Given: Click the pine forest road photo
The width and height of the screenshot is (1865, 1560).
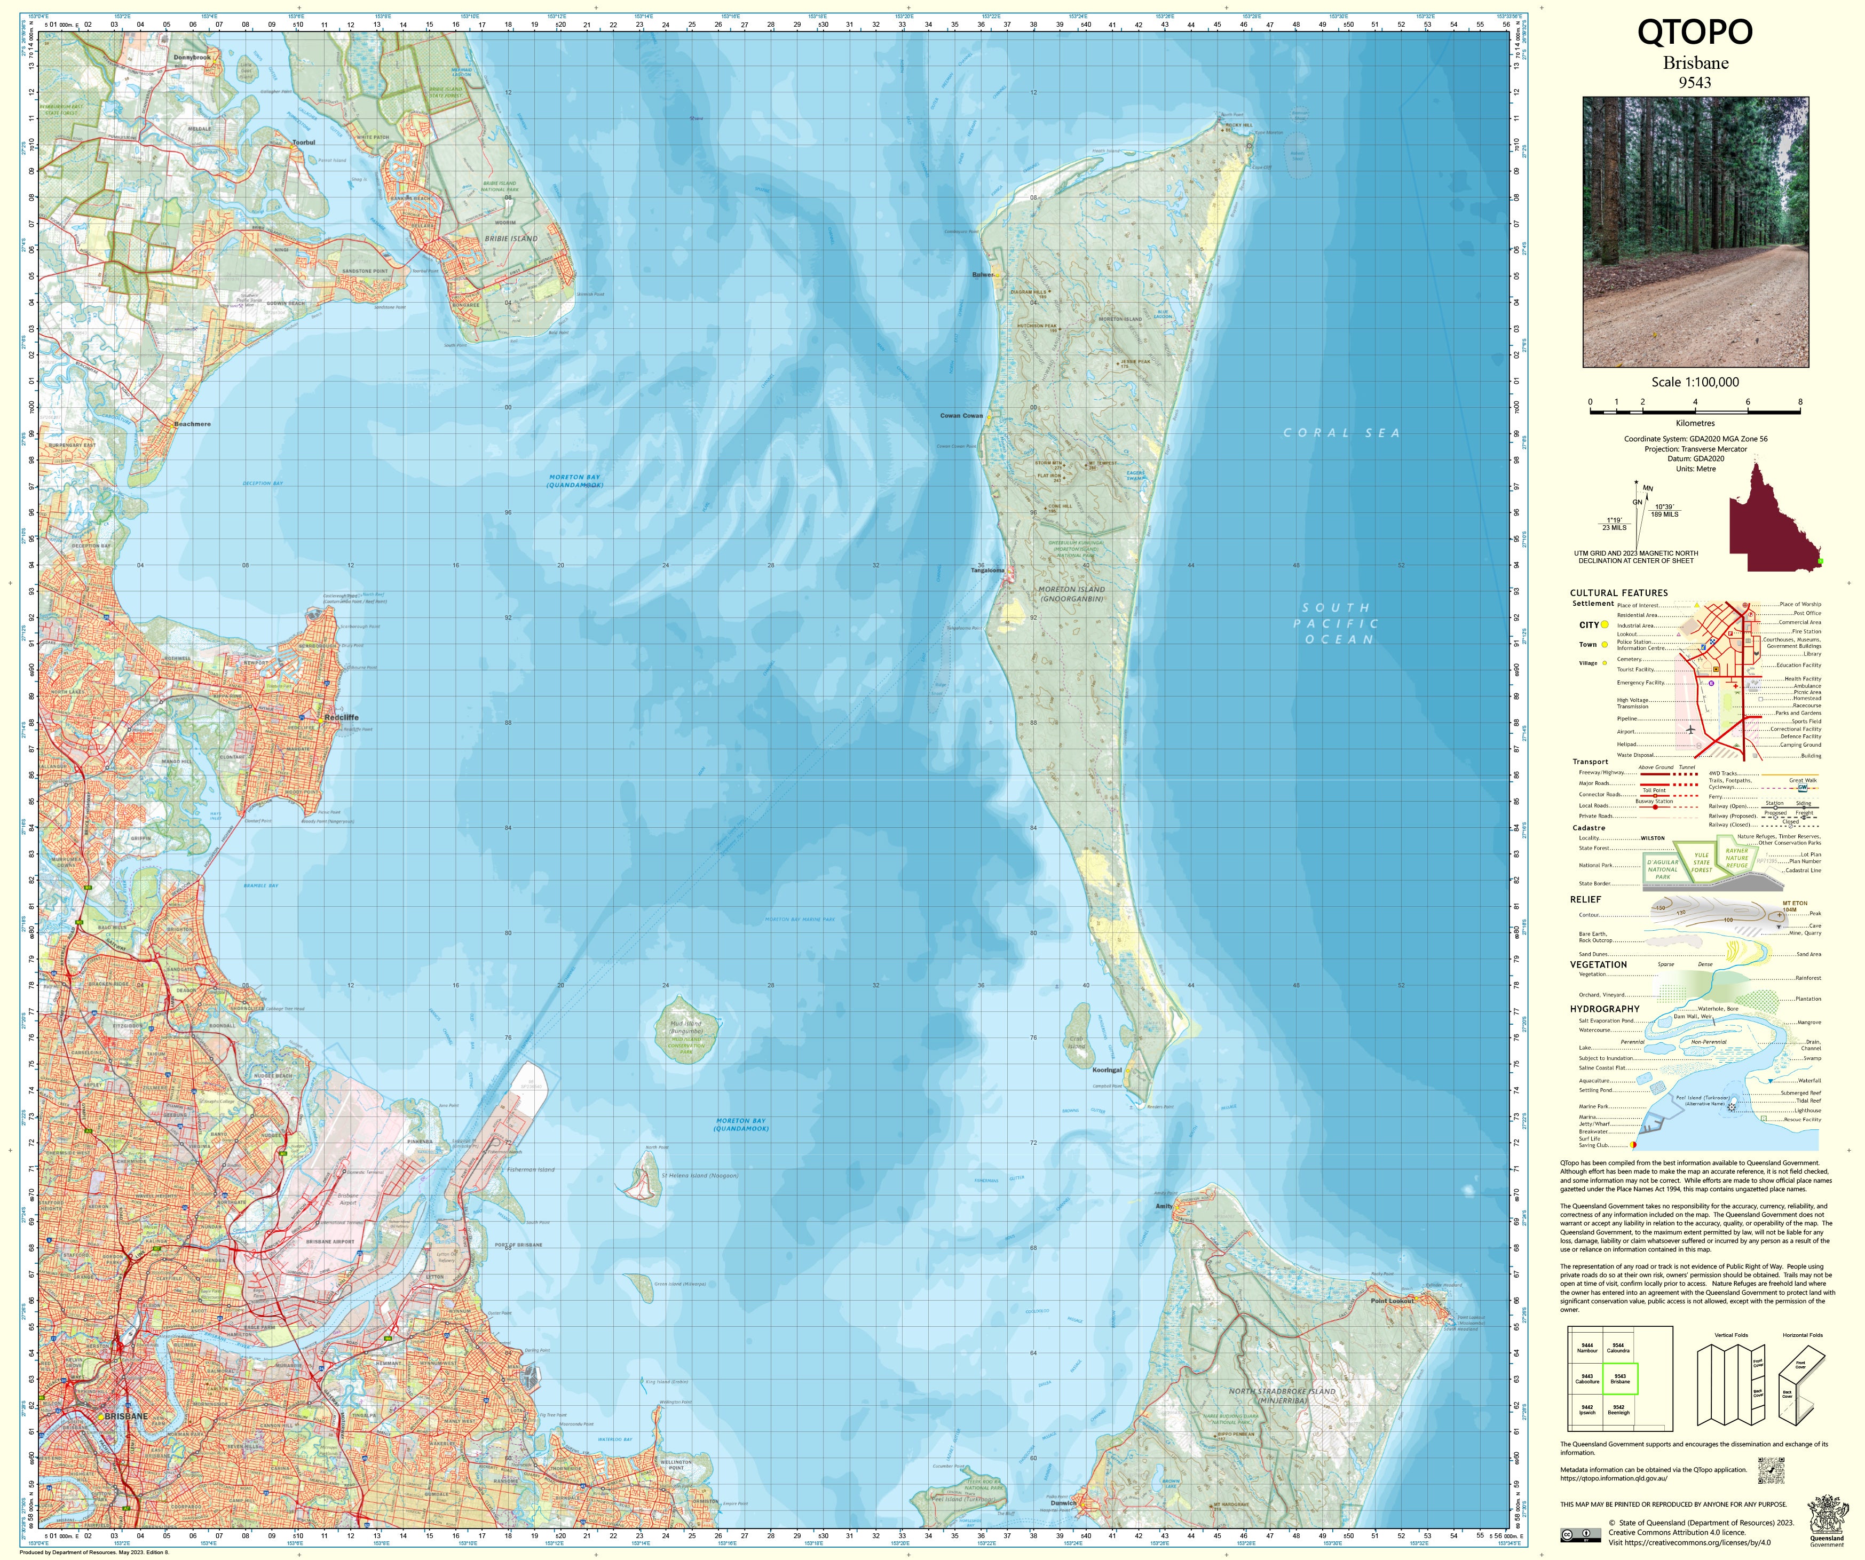Looking at the screenshot, I should [x=1695, y=232].
